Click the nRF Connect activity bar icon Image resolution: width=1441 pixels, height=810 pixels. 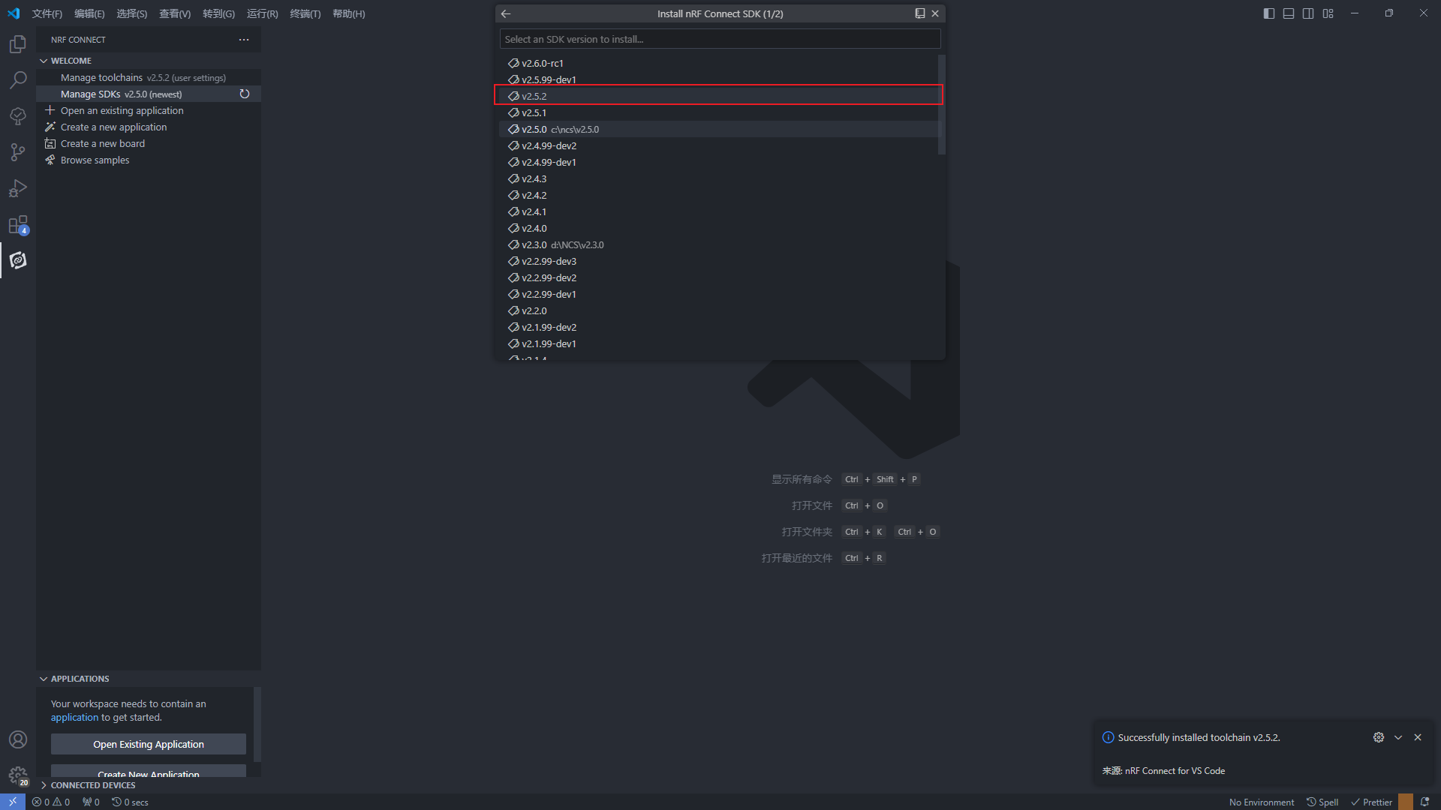point(18,260)
